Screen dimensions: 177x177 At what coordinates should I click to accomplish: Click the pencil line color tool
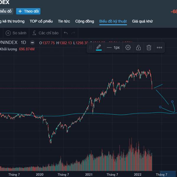click(99, 47)
